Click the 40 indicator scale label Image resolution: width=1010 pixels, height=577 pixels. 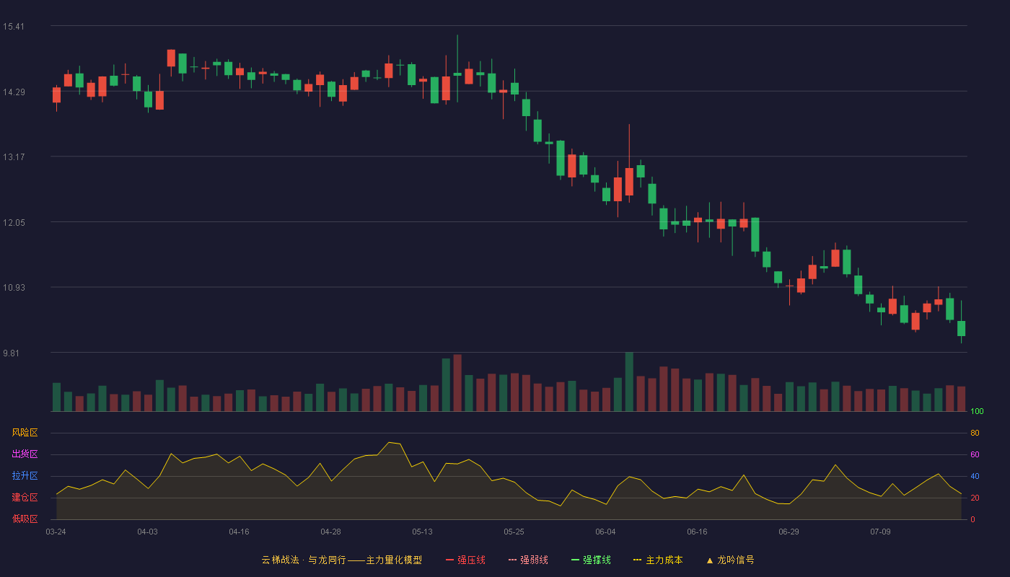click(975, 476)
